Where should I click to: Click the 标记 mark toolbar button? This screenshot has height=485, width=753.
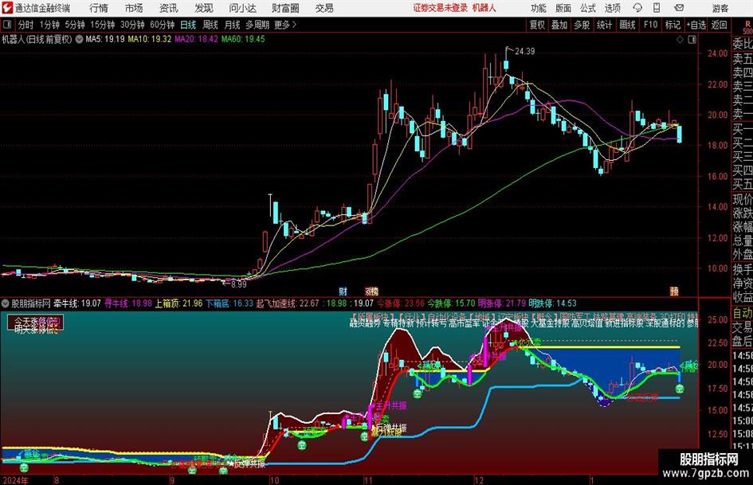(673, 25)
